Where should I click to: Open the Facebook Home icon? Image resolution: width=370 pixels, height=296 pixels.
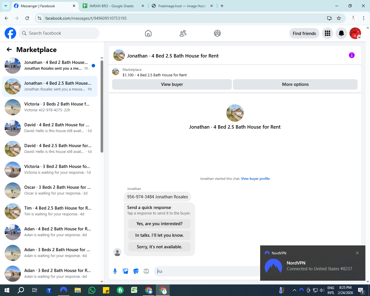(148, 33)
